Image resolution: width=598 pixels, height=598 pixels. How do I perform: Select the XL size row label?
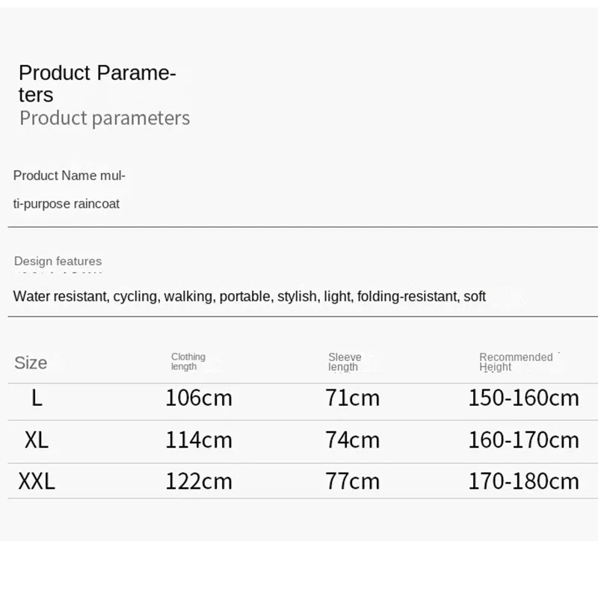click(x=37, y=440)
